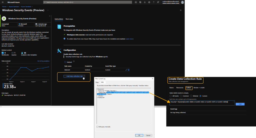Switch to the Instructions tab
The width and height of the screenshot is (256, 138).
tap(59, 19)
